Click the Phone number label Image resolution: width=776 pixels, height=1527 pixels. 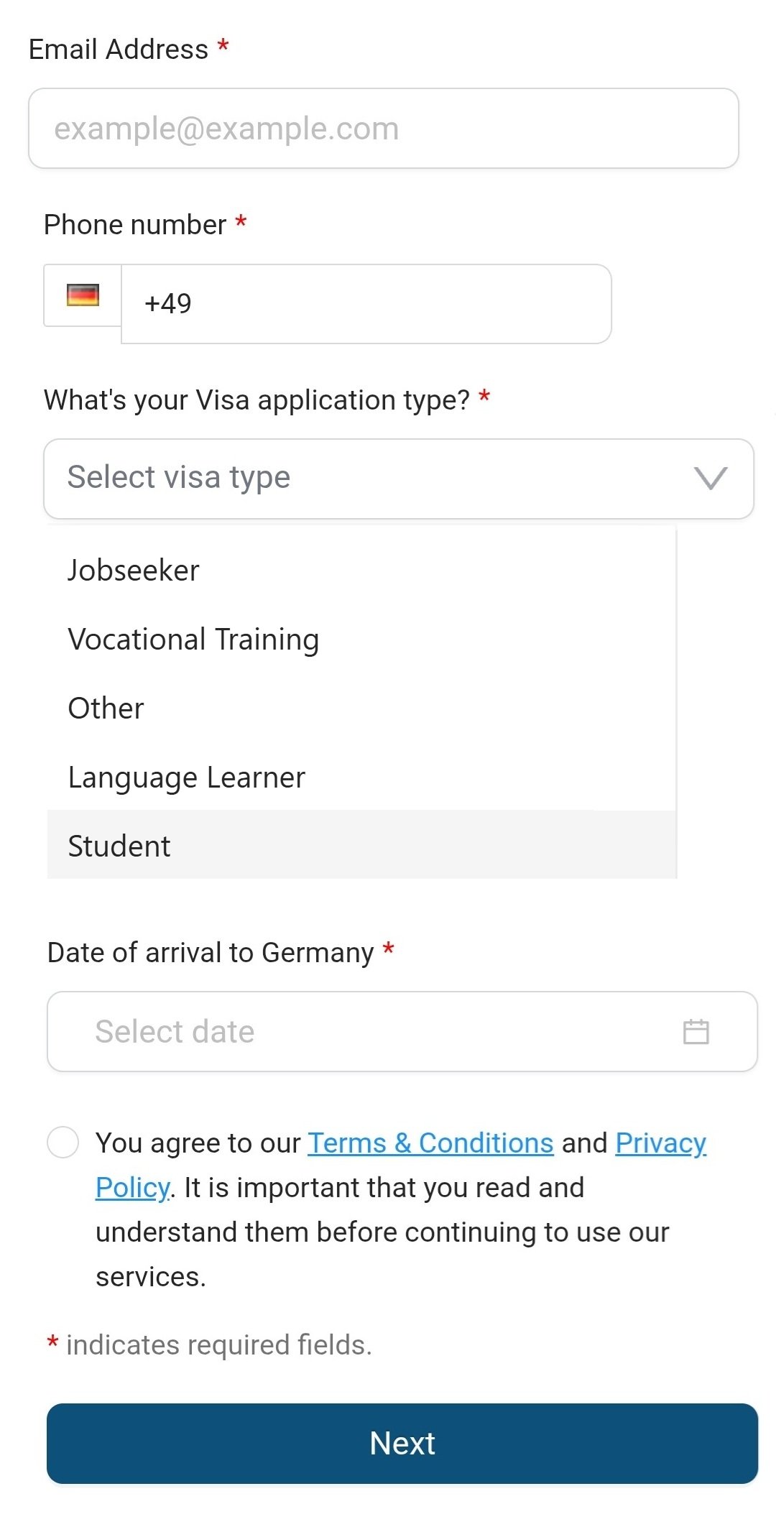[135, 225]
